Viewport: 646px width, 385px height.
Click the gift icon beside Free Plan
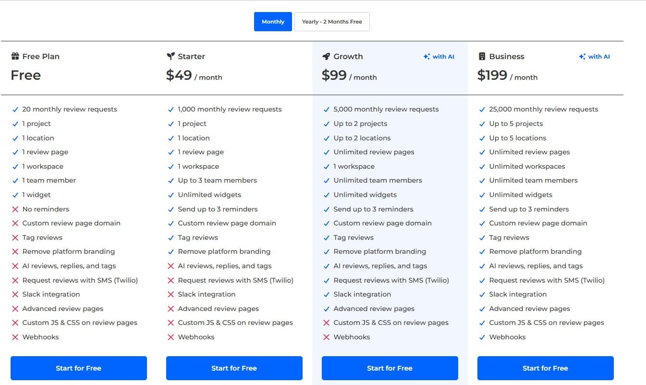(15, 56)
